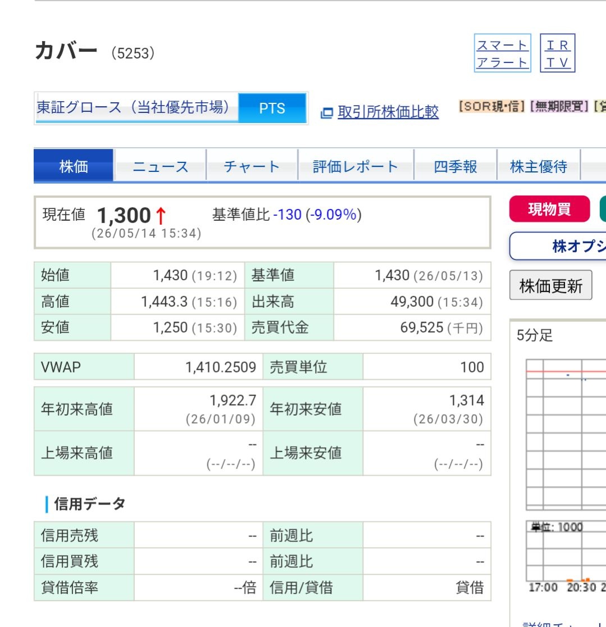The image size is (606, 627).
Task: Go to the 四季報 tab
Action: 455,166
